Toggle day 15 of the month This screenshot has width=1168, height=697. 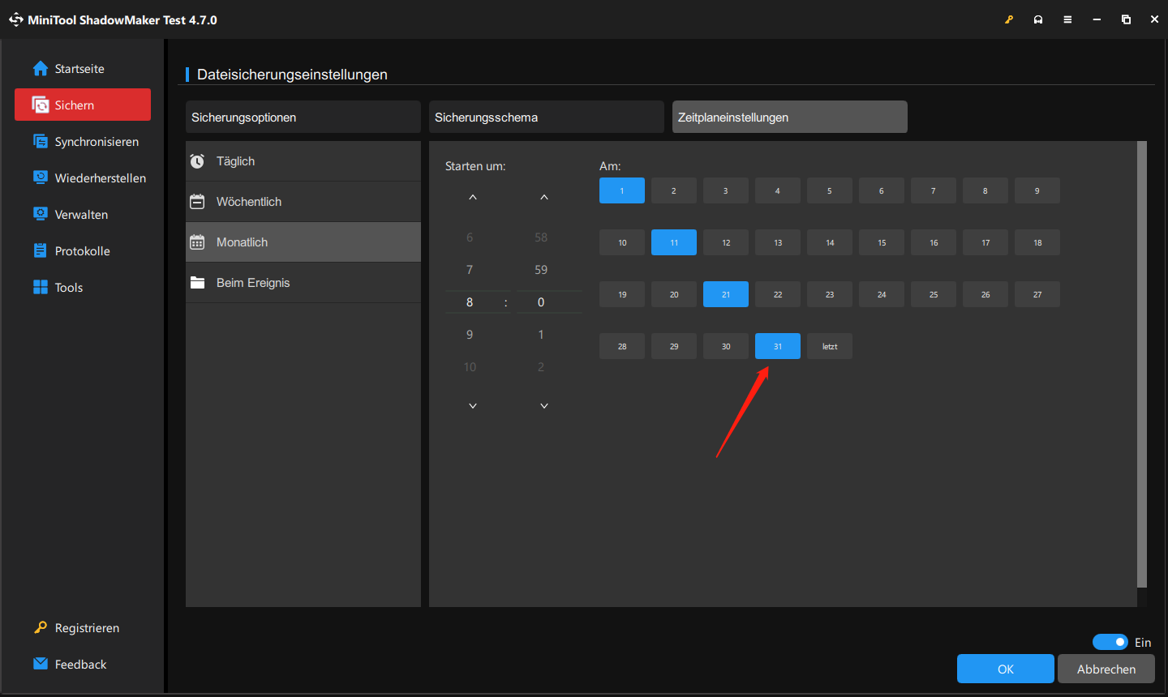click(x=882, y=242)
